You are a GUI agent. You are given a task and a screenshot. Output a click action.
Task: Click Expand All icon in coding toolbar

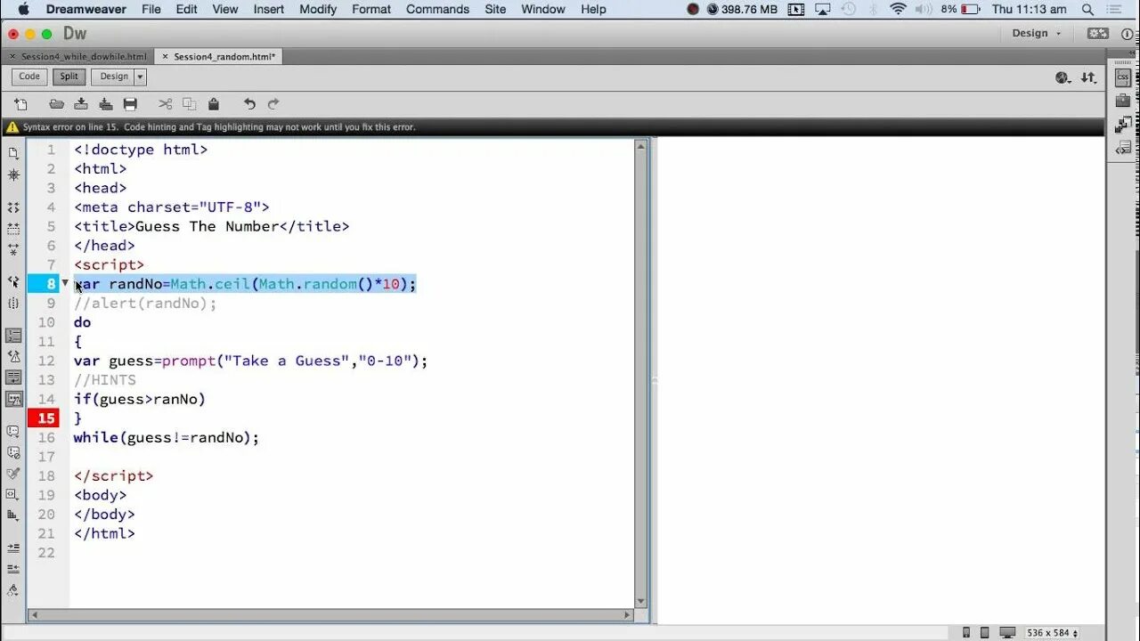[x=13, y=250]
